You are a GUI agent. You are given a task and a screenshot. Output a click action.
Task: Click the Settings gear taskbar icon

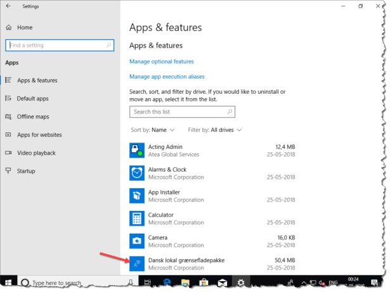pyautogui.click(x=240, y=282)
